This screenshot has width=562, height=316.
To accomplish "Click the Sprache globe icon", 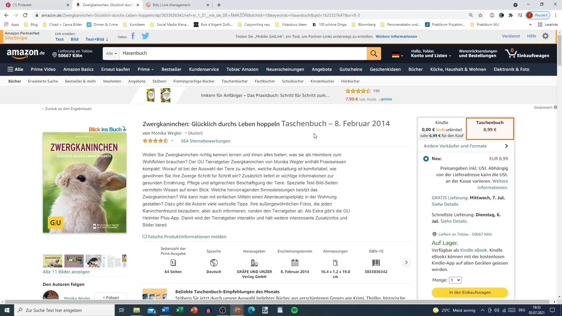I will 214,263.
